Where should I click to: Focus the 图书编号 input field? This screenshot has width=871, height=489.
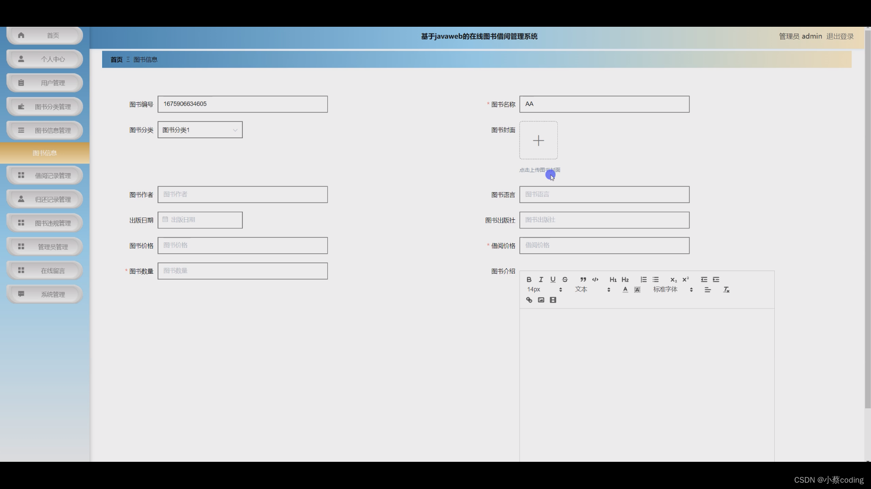pyautogui.click(x=242, y=104)
